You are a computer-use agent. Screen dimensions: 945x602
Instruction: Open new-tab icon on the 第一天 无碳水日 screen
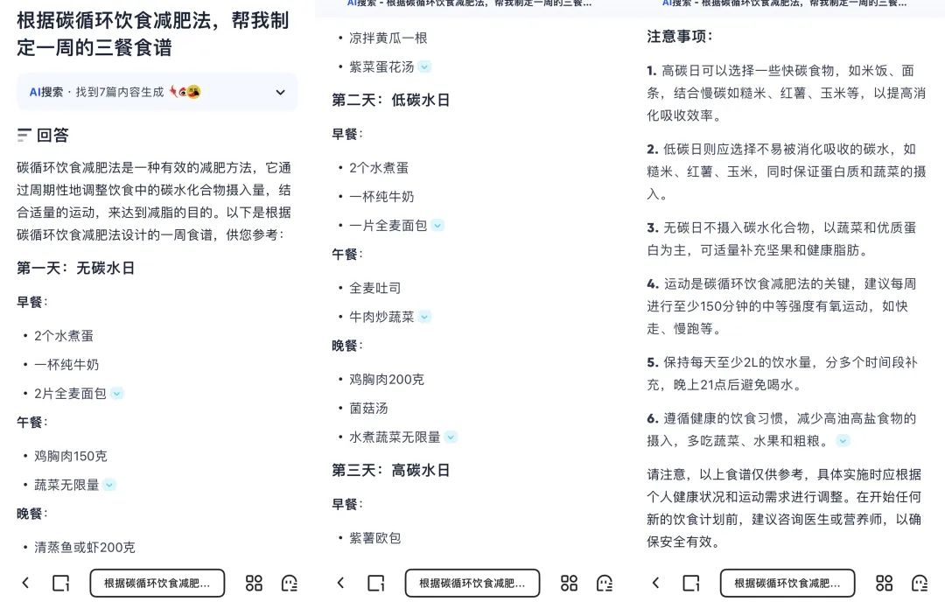click(x=61, y=583)
